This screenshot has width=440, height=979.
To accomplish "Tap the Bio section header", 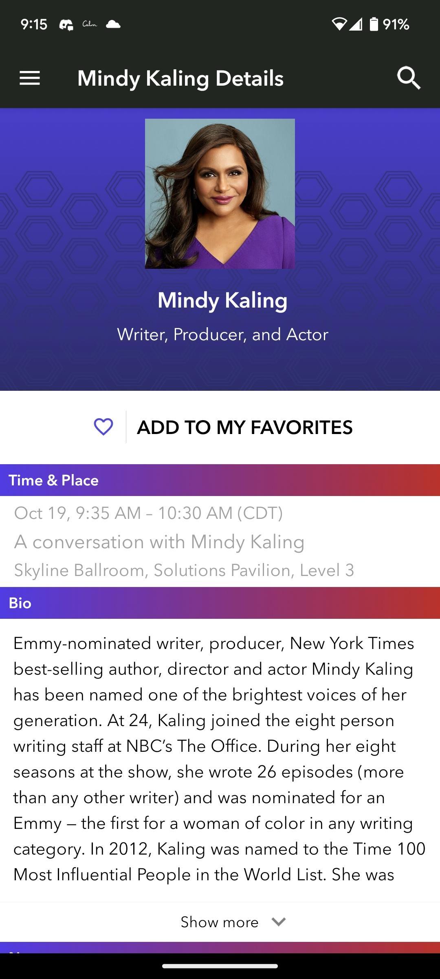I will [20, 603].
